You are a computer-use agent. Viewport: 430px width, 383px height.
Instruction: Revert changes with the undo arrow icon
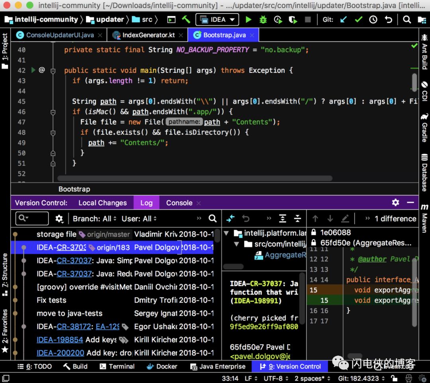(388, 20)
